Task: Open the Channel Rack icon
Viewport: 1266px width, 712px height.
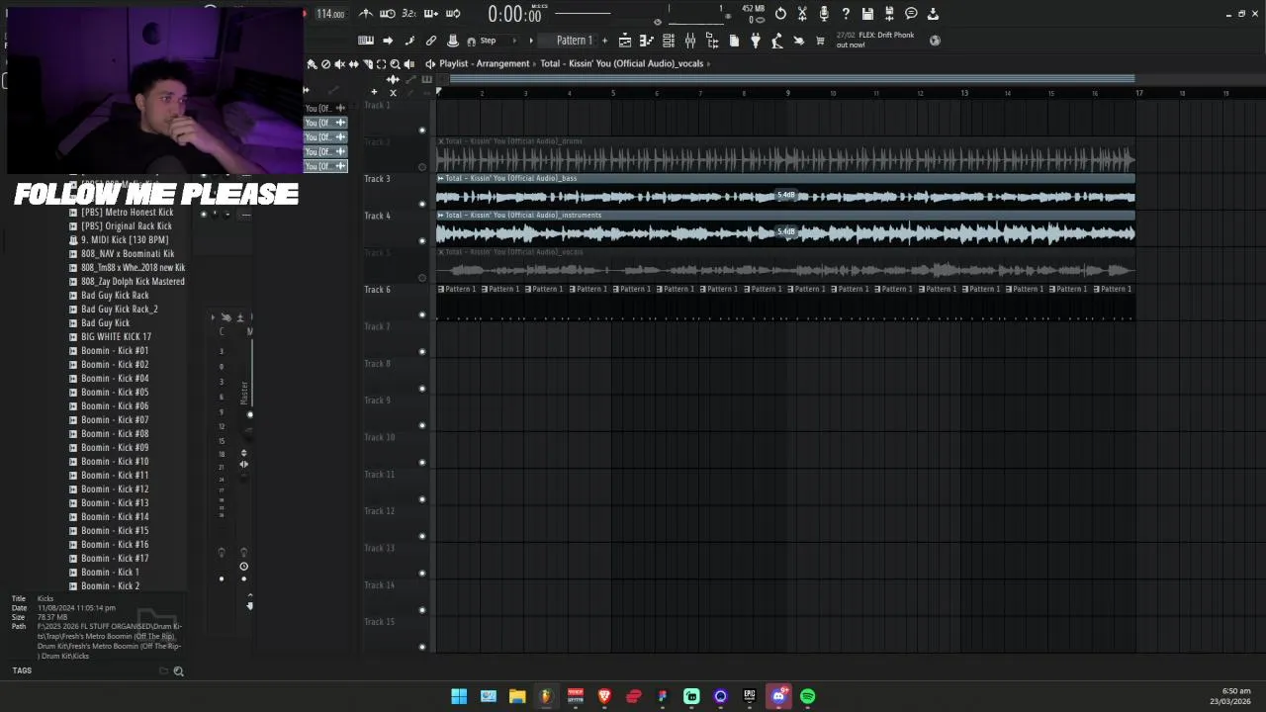Action: 668,41
